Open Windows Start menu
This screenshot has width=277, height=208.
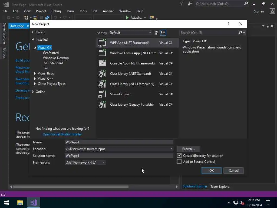point(6,203)
